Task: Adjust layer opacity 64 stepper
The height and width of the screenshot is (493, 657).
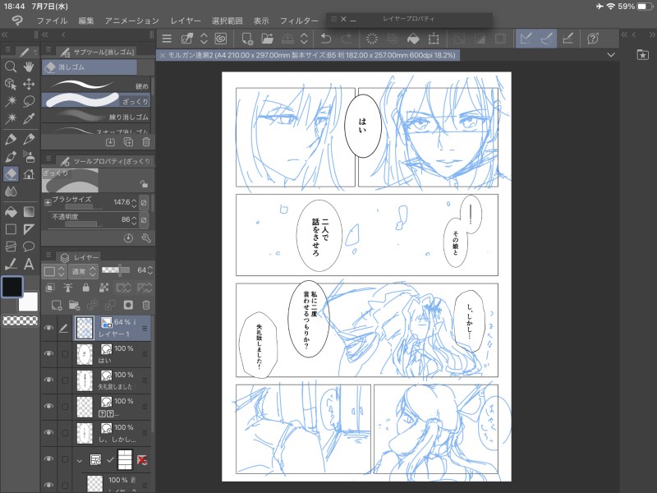Action: coord(150,270)
